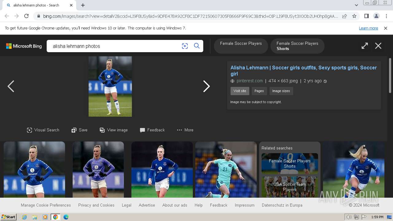Launch Internet Explorer from taskbar
This screenshot has height=221, width=393.
pos(24,217)
